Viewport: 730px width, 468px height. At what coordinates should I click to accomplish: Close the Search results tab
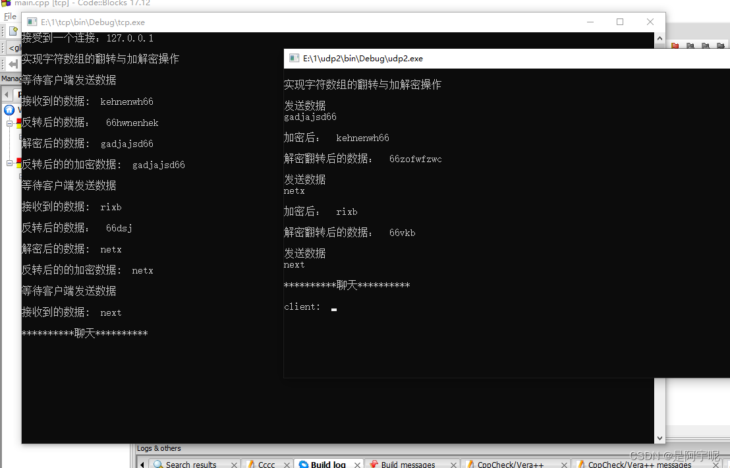click(x=235, y=463)
